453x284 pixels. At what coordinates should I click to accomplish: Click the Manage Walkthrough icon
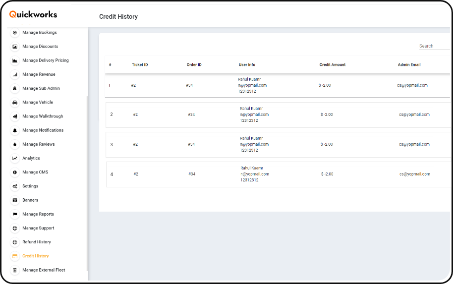point(15,116)
